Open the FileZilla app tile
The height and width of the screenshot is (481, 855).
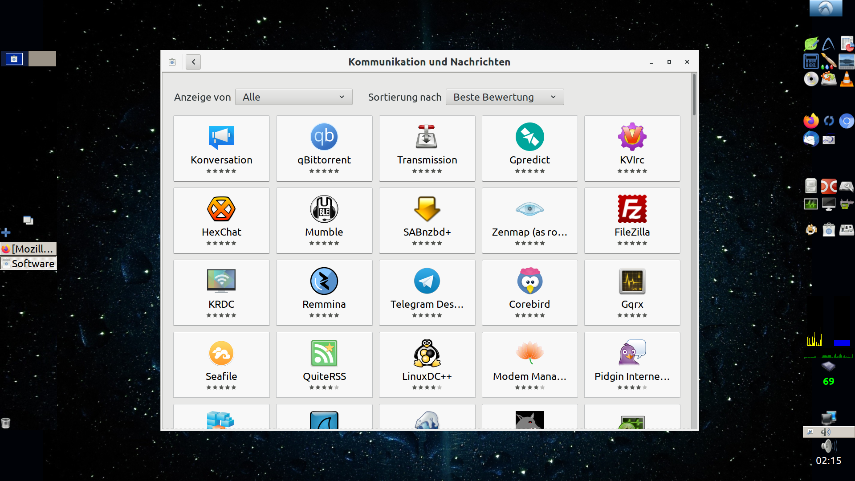point(632,220)
